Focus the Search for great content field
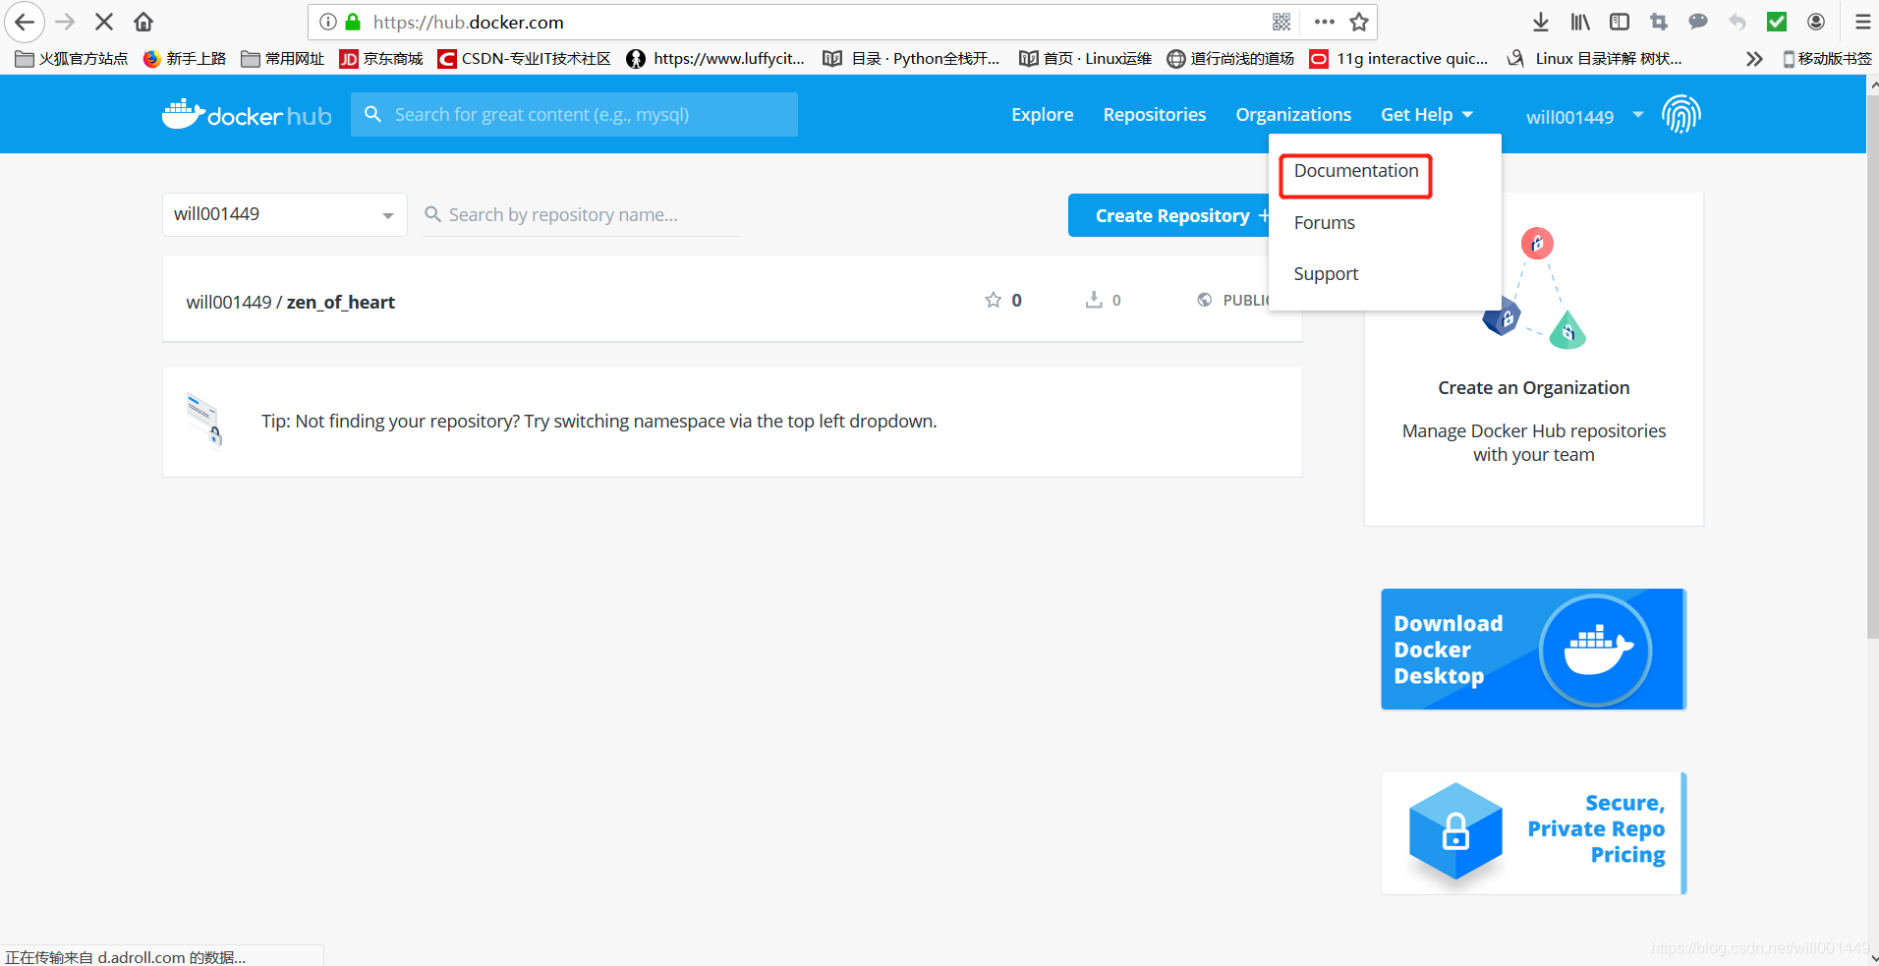1879x966 pixels. 574,114
